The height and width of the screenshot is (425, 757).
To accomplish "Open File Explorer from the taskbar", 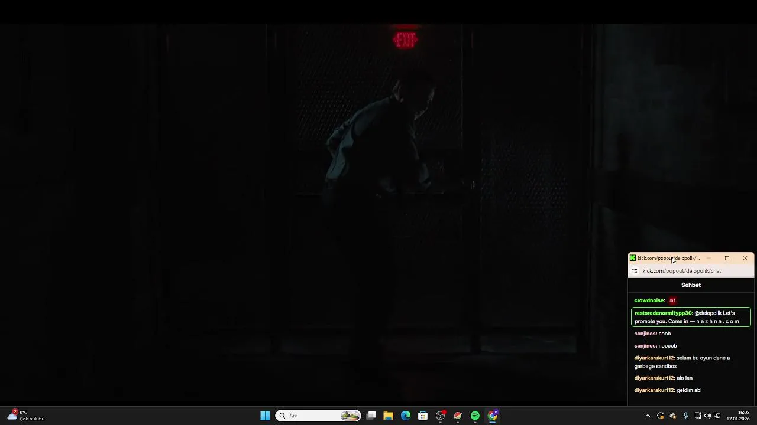I will [388, 416].
